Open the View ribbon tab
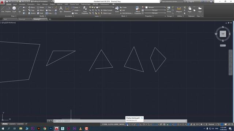Viewport: 234px width, 131px height. coord(38,4)
